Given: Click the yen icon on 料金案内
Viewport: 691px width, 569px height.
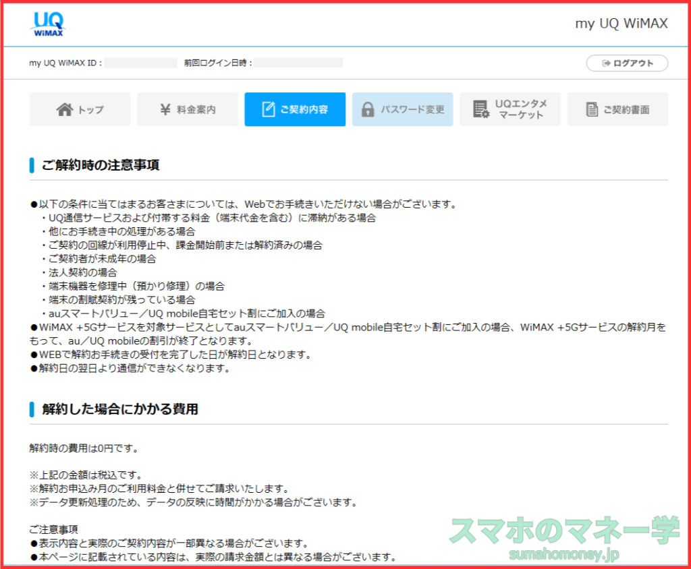Looking at the screenshot, I should (x=165, y=109).
